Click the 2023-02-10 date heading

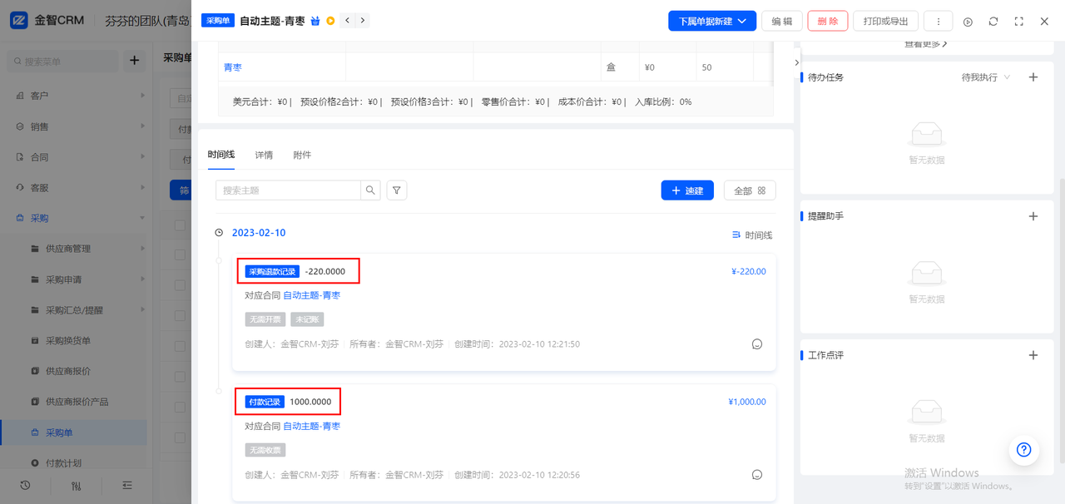coord(259,233)
